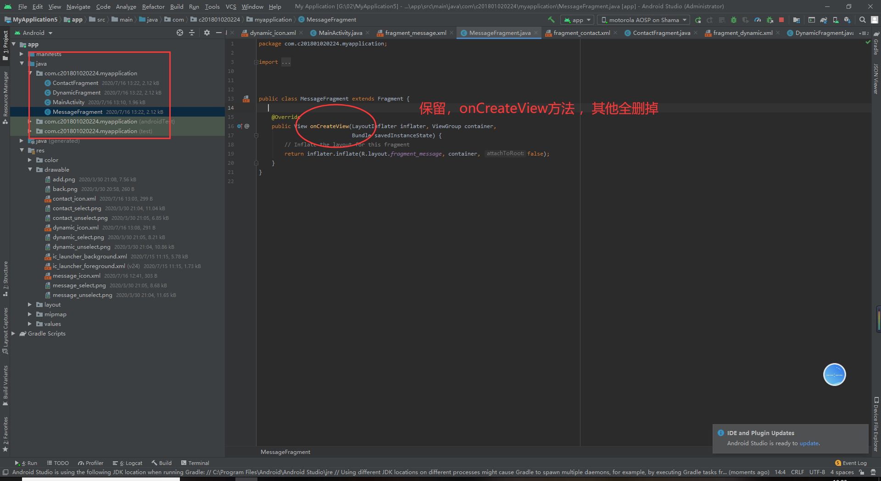
Task: Close the dynamic_icon.xml tab
Action: (301, 33)
